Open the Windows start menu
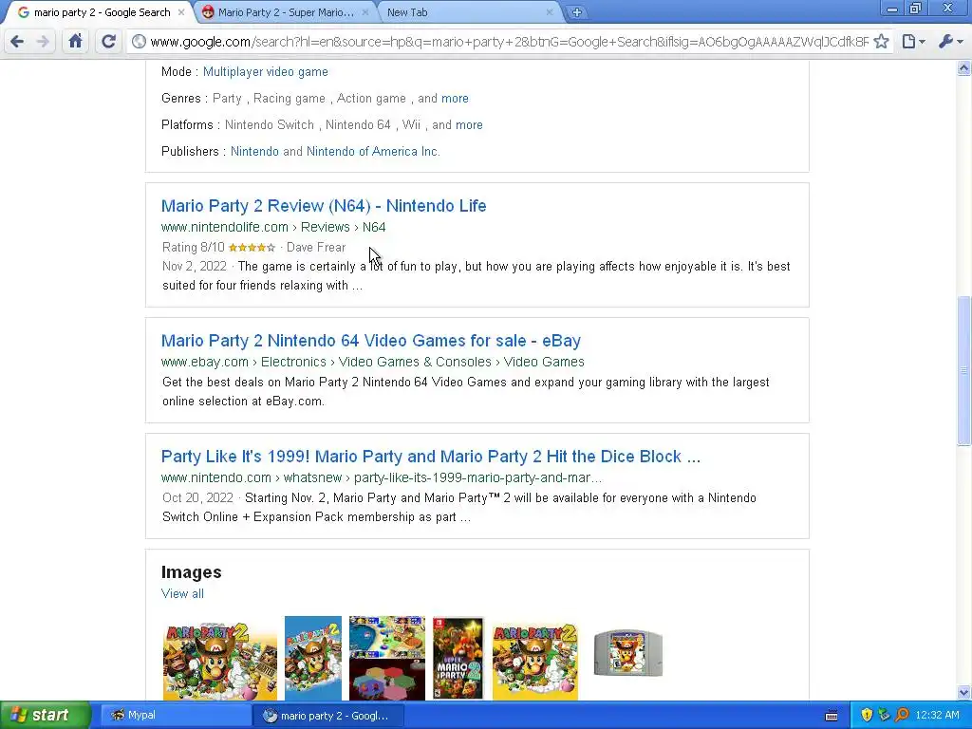972x729 pixels. pyautogui.click(x=45, y=716)
